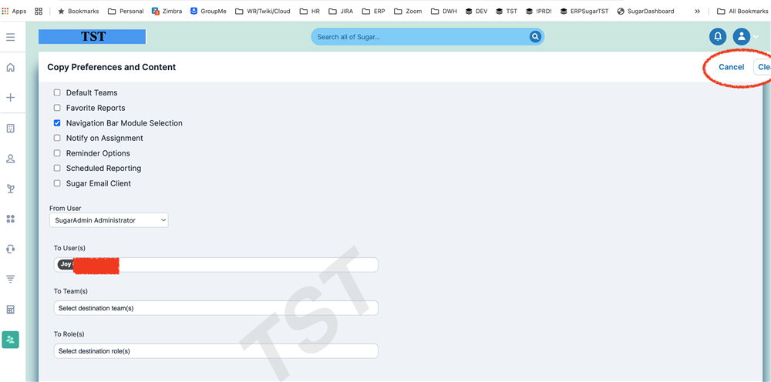
Task: Click the highlighted Users sidebar icon
Action: coord(11,339)
